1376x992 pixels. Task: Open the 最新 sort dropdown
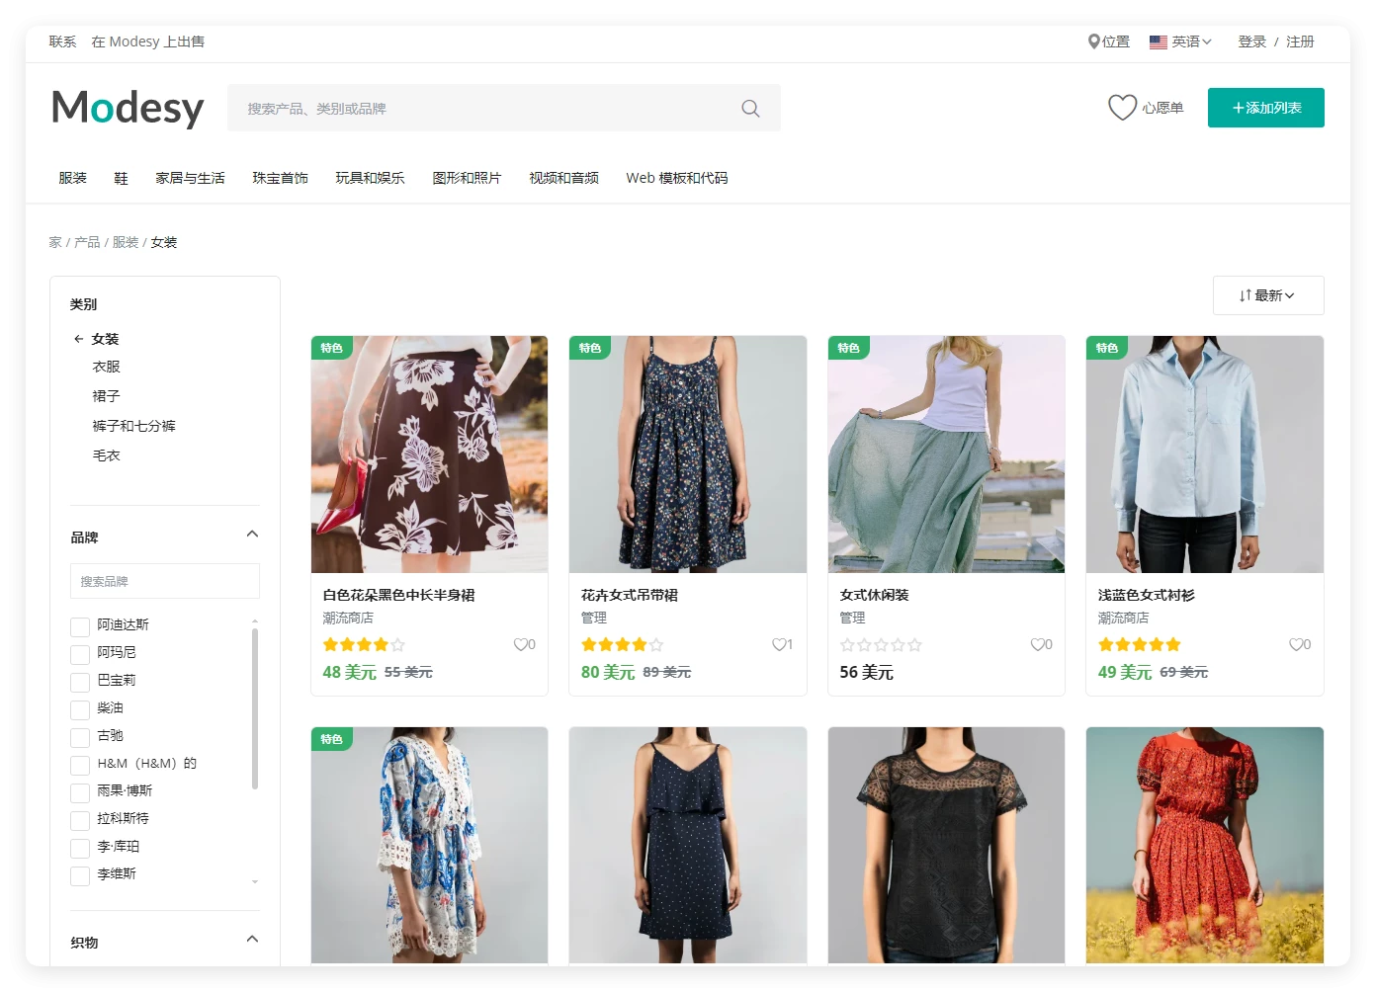(x=1267, y=295)
